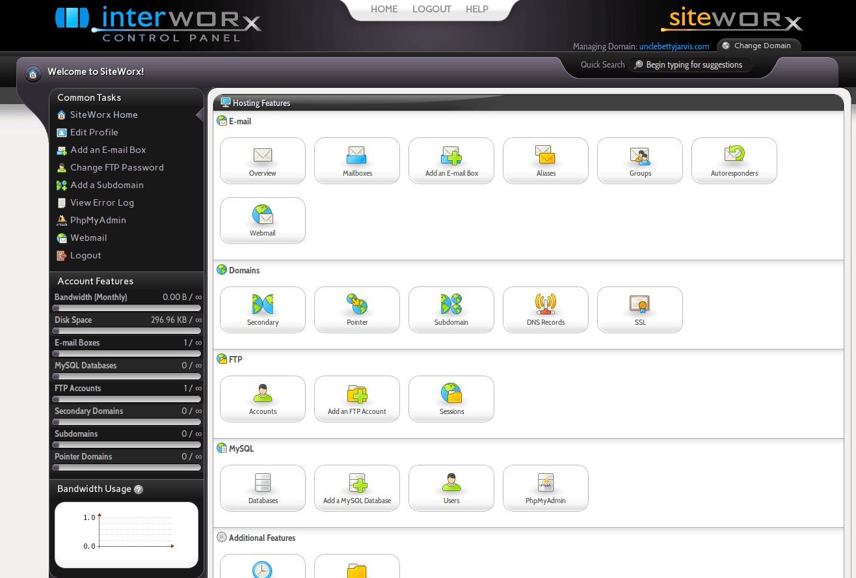Click the FTP Accounts quota label
The height and width of the screenshot is (578, 856).
click(x=78, y=388)
